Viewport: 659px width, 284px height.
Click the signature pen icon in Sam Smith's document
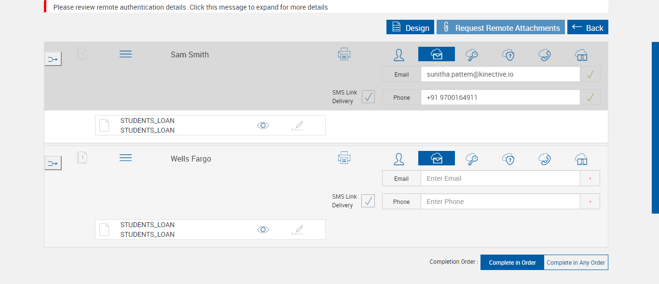[298, 125]
